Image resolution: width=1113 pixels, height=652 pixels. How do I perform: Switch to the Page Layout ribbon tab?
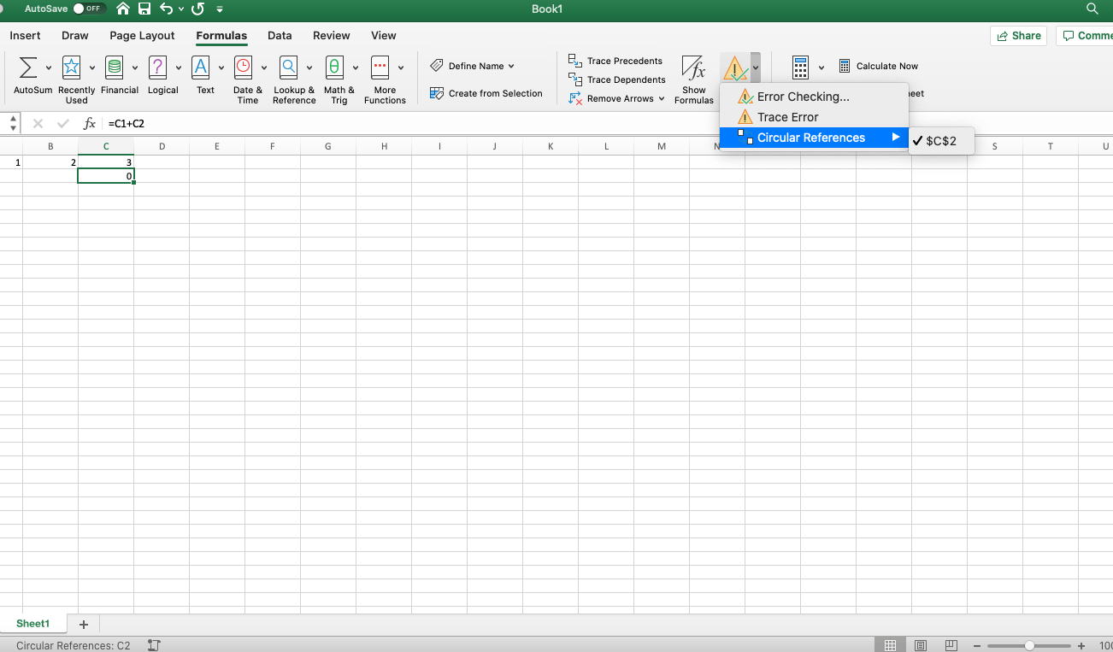142,36
